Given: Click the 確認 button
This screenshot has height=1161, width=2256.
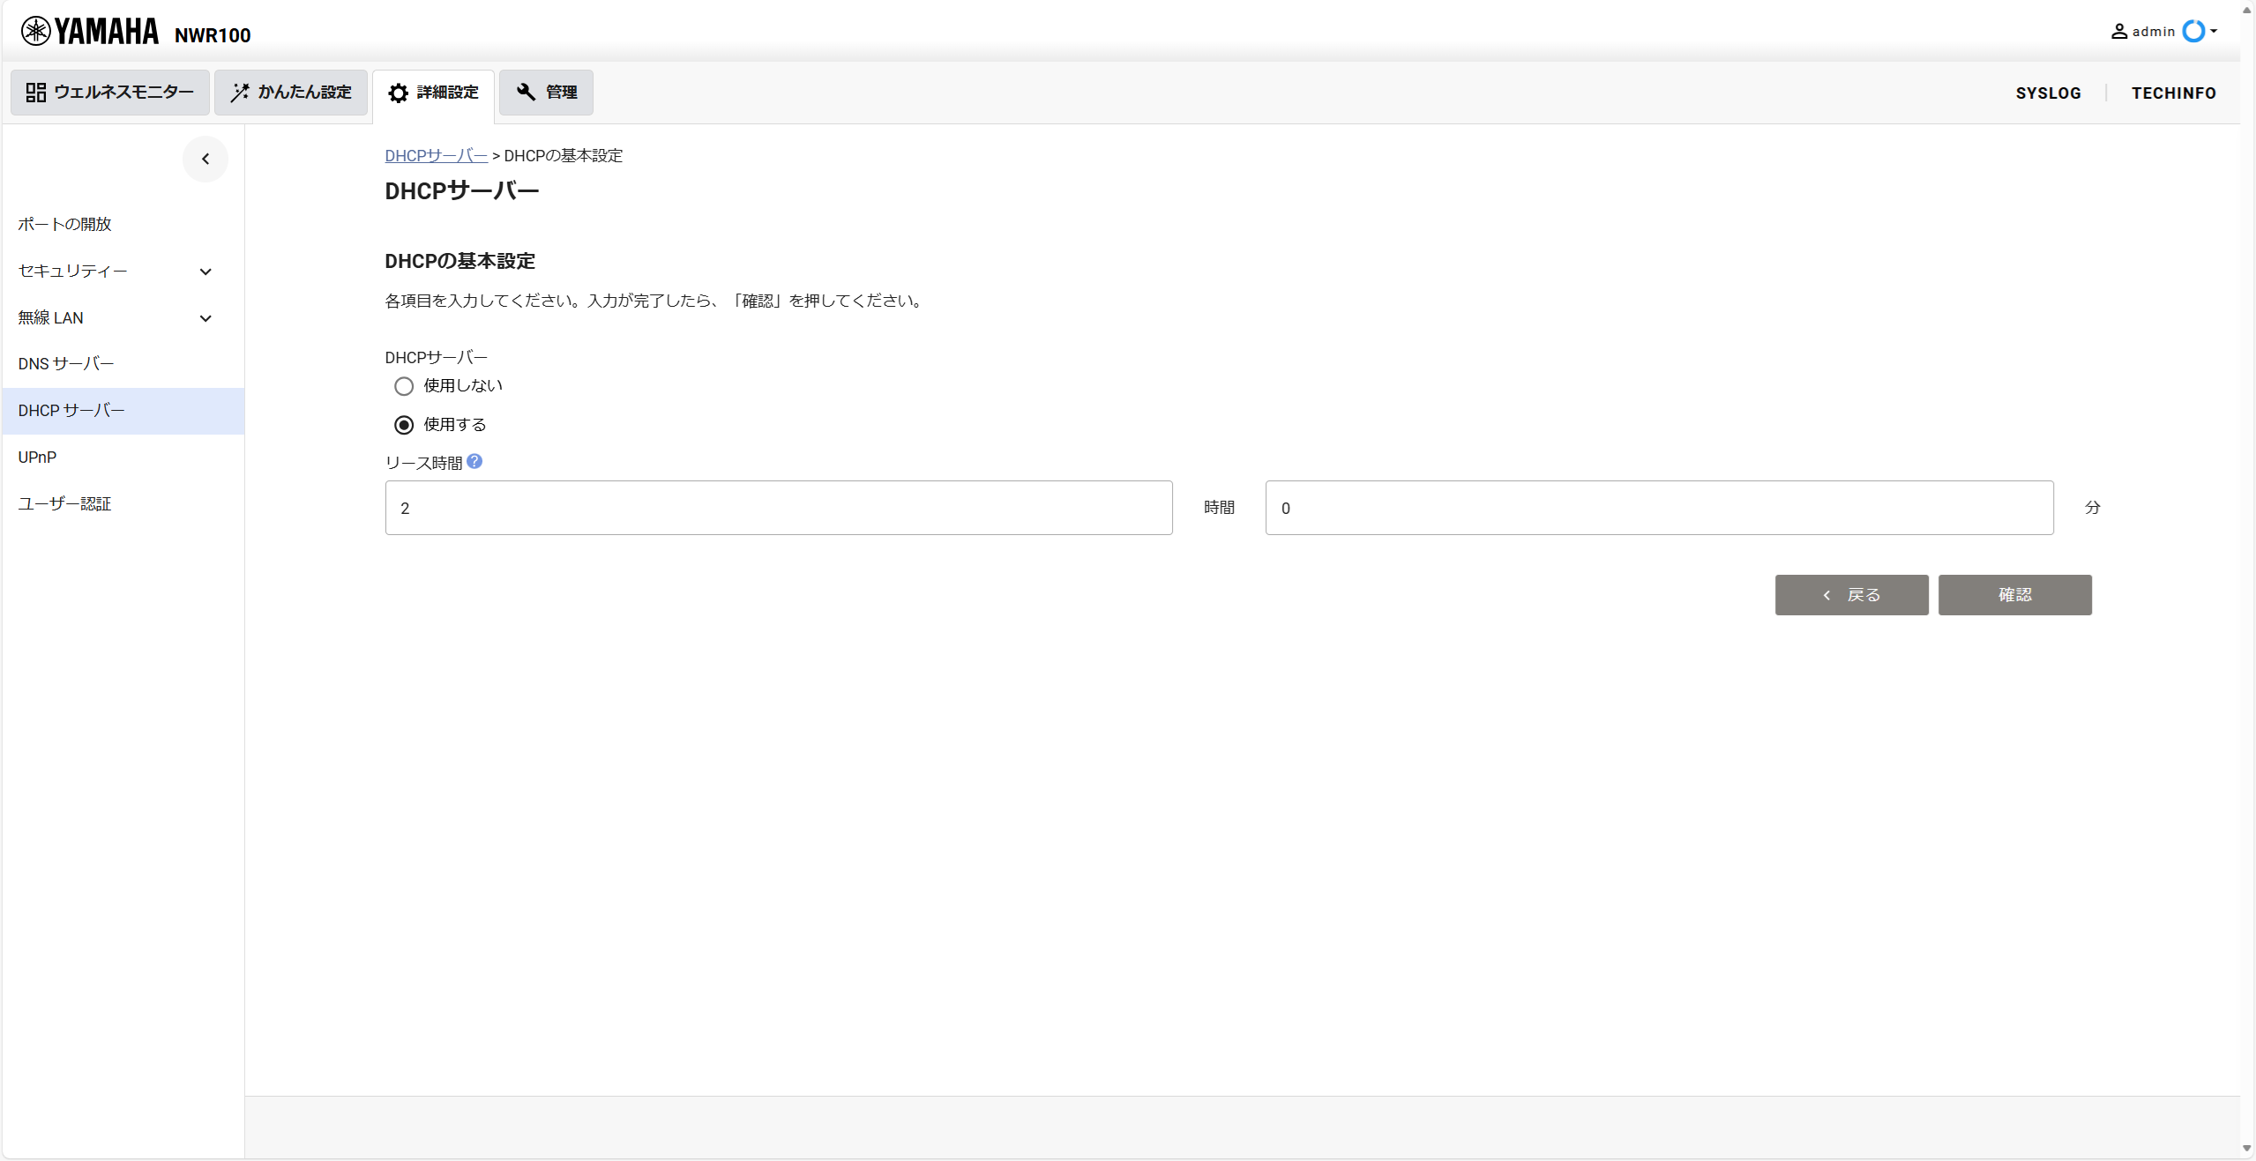Looking at the screenshot, I should tap(2015, 595).
